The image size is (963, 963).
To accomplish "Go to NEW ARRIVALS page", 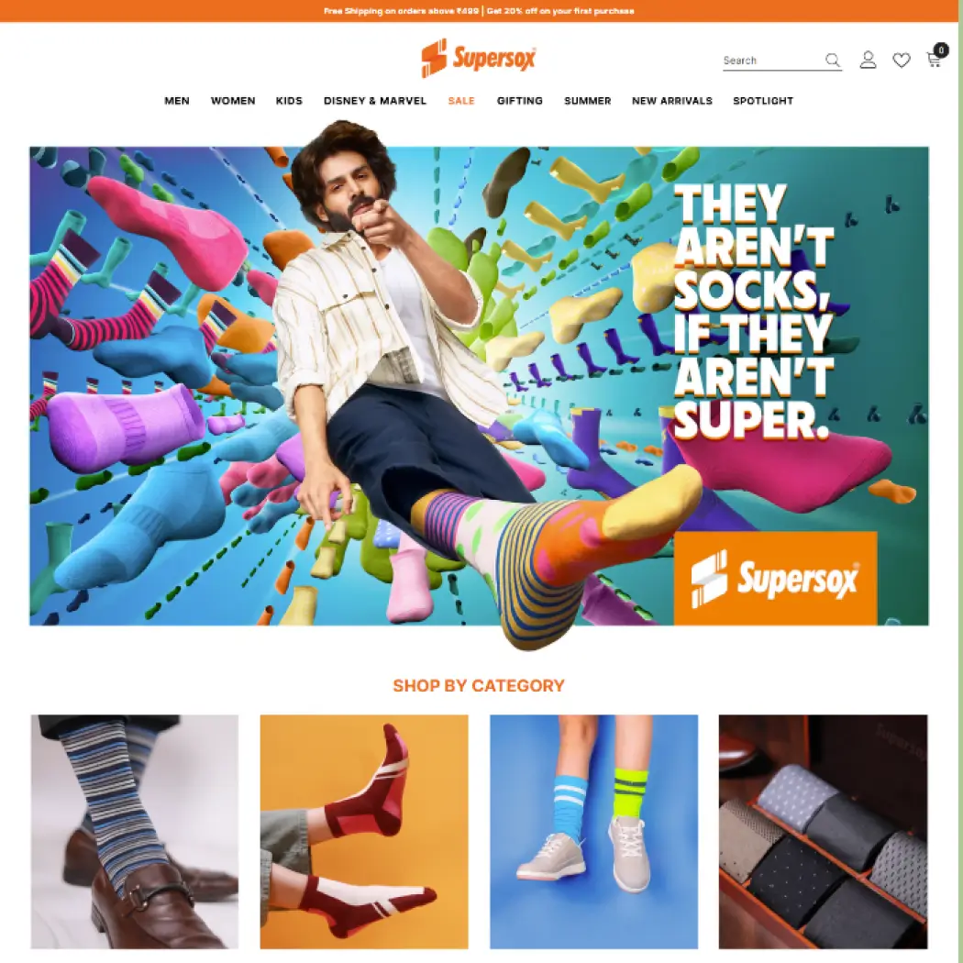I will coord(672,101).
